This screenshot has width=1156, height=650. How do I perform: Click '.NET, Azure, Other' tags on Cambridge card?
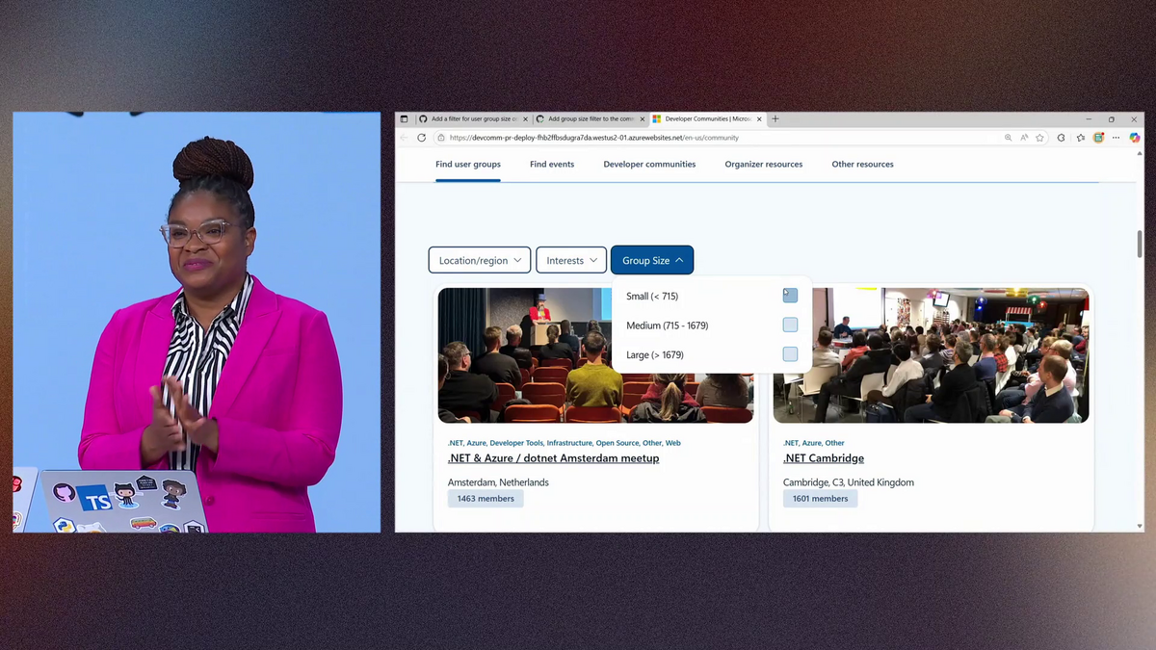[x=814, y=443]
